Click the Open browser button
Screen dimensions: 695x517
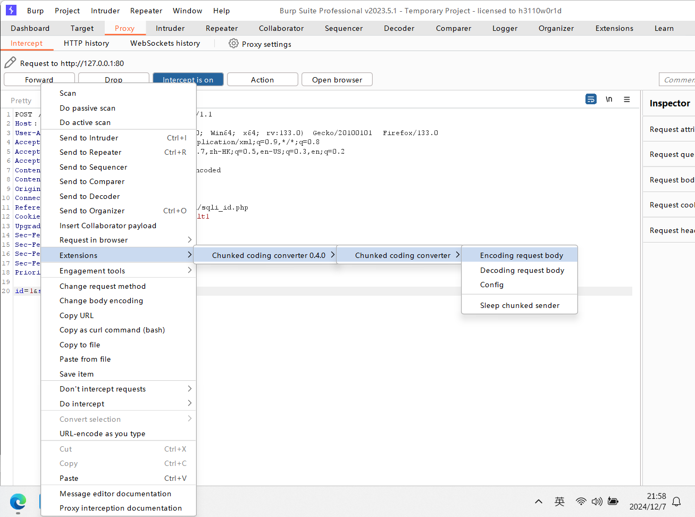(337, 79)
